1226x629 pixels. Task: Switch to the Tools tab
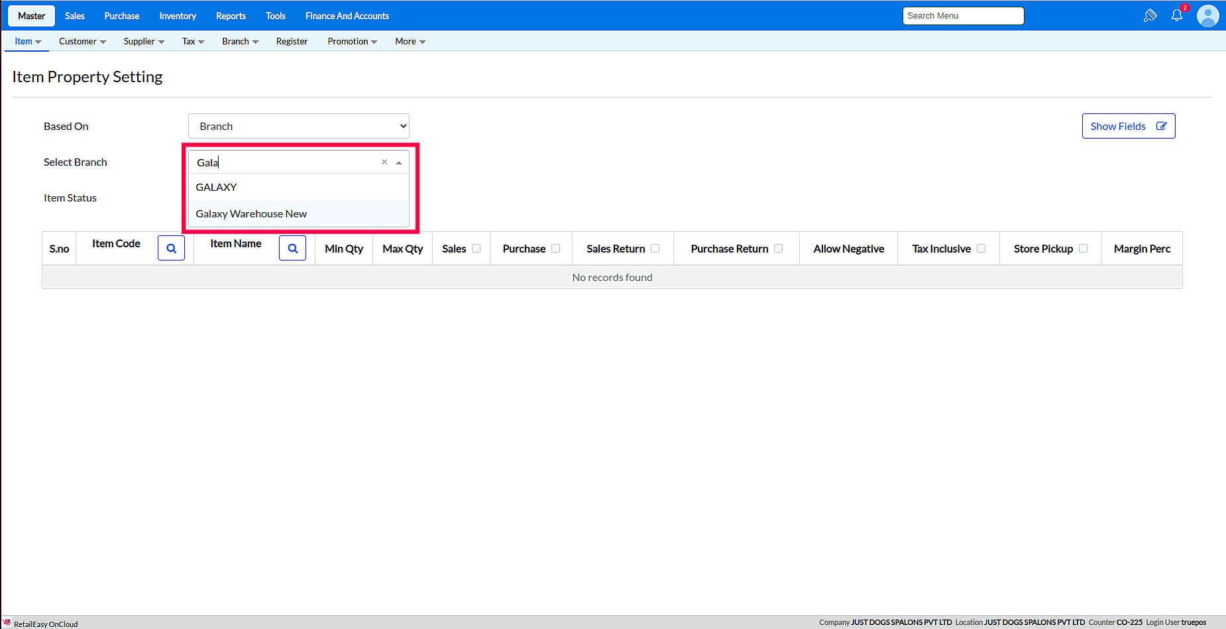pos(276,16)
